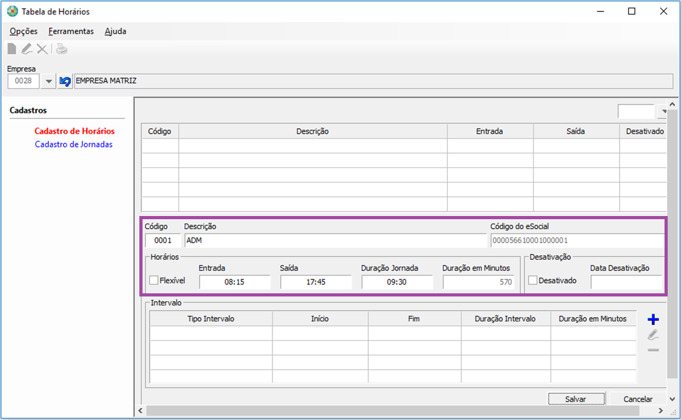
Task: Click Duração em Minutos interval column header
Action: [593, 319]
